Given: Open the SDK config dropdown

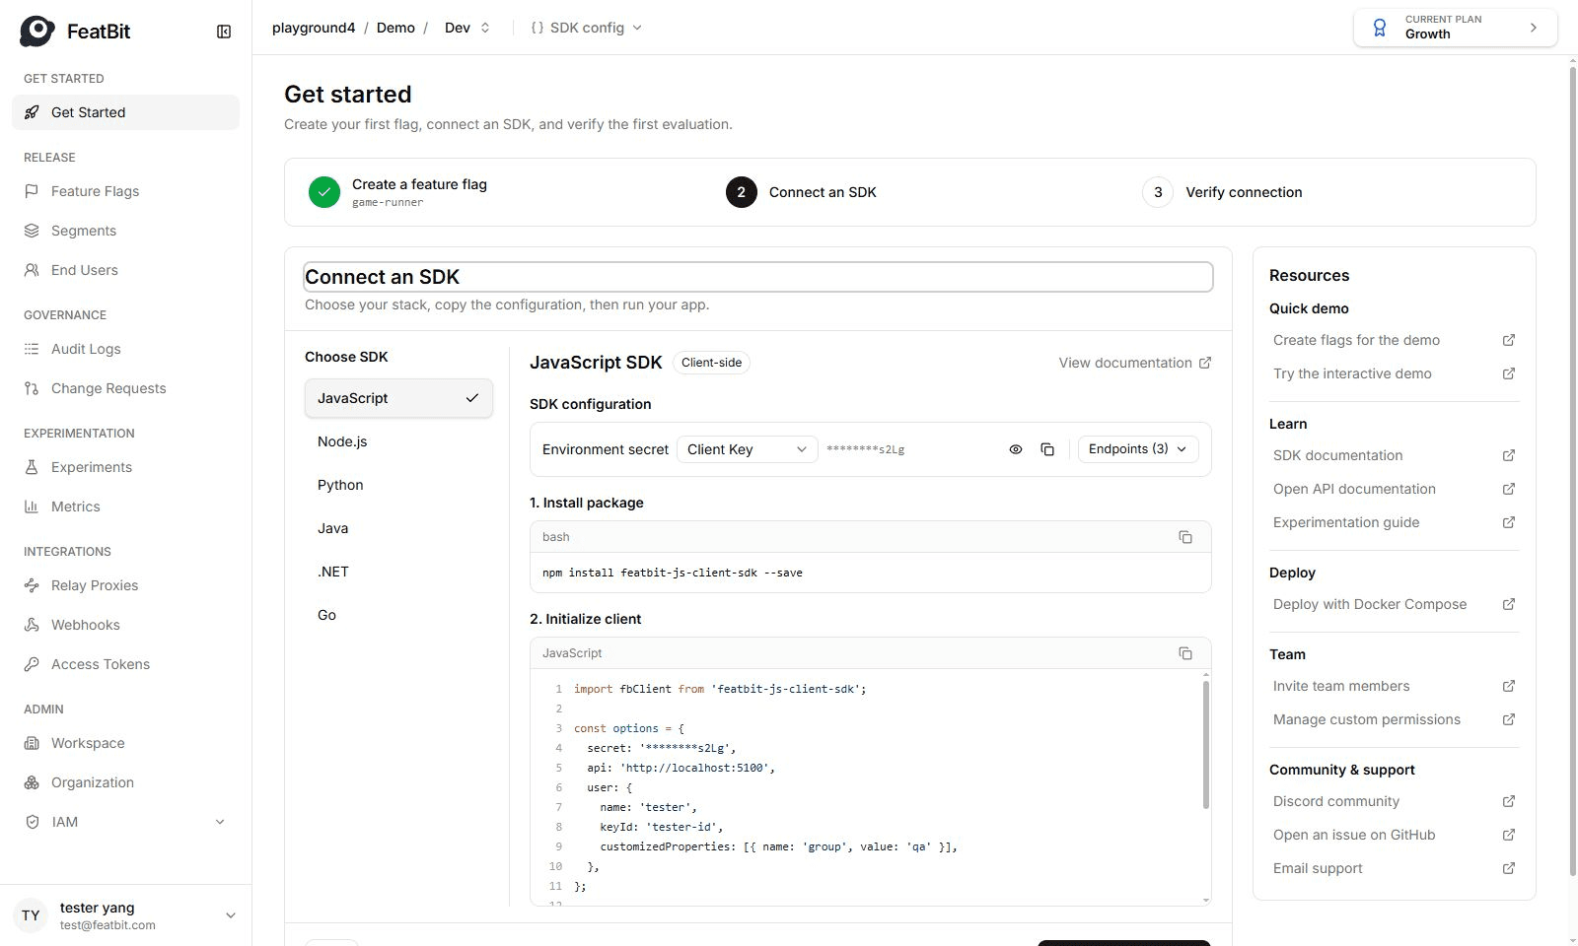Looking at the screenshot, I should (x=587, y=28).
